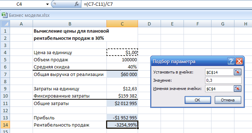Click the Изменяя значение ячейки field with $C$4
The width and height of the screenshot is (252, 133).
(219, 89)
